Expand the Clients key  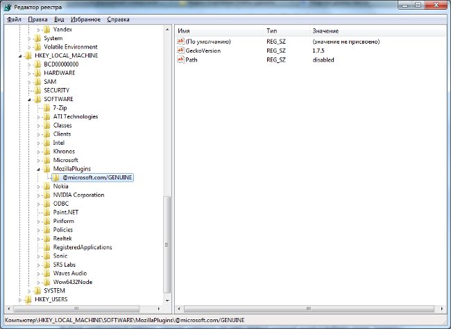tap(39, 134)
